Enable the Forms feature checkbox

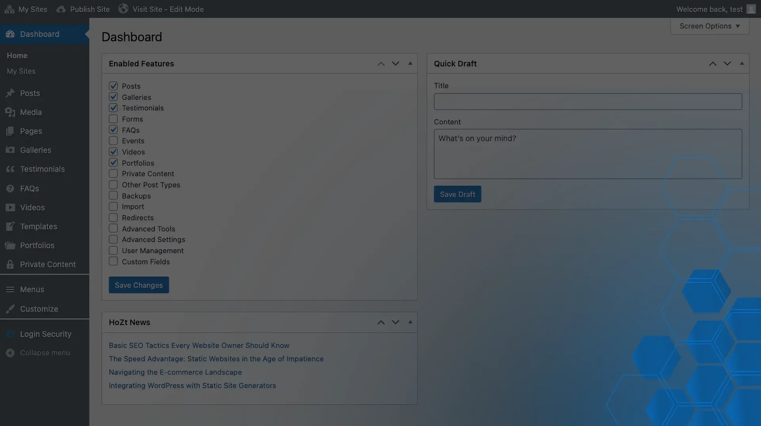[113, 118]
